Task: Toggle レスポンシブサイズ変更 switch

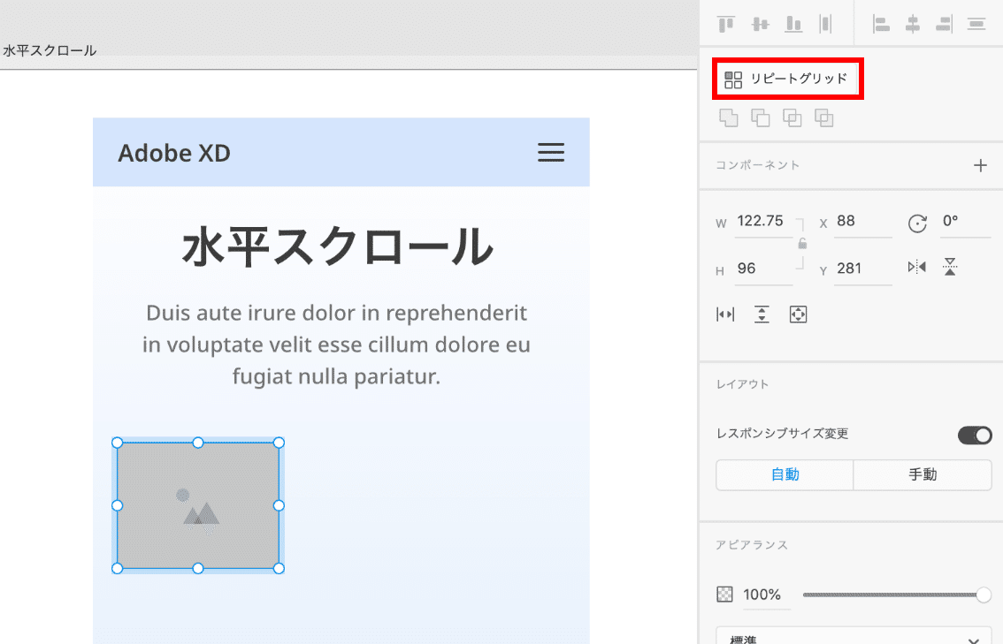Action: click(x=975, y=436)
